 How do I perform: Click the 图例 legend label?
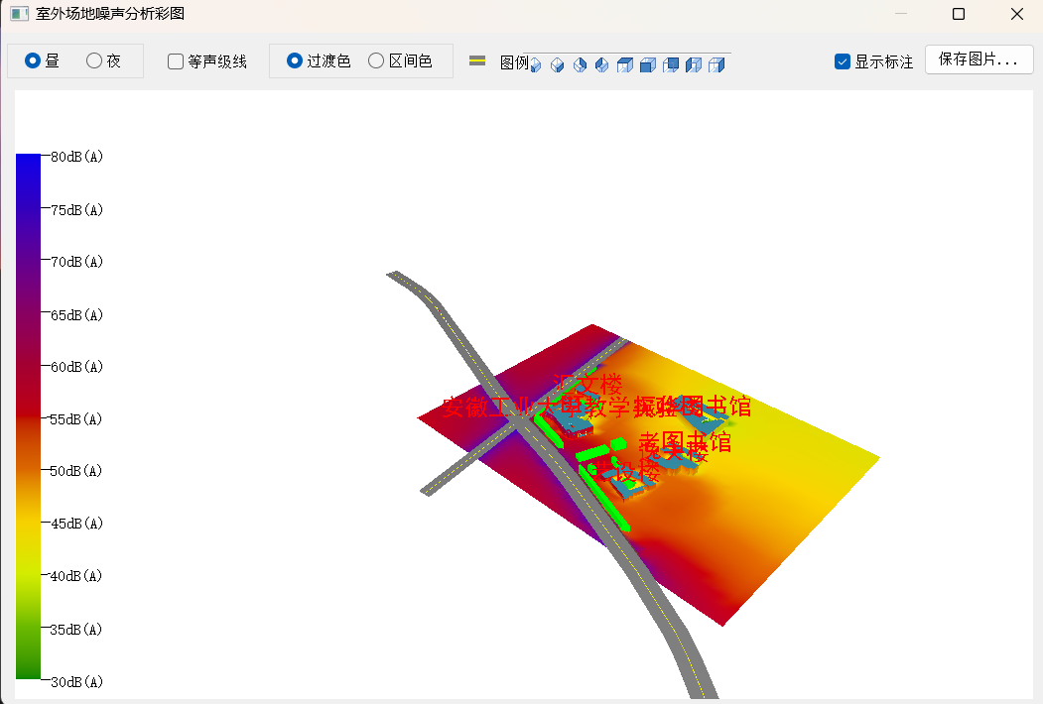coord(514,62)
